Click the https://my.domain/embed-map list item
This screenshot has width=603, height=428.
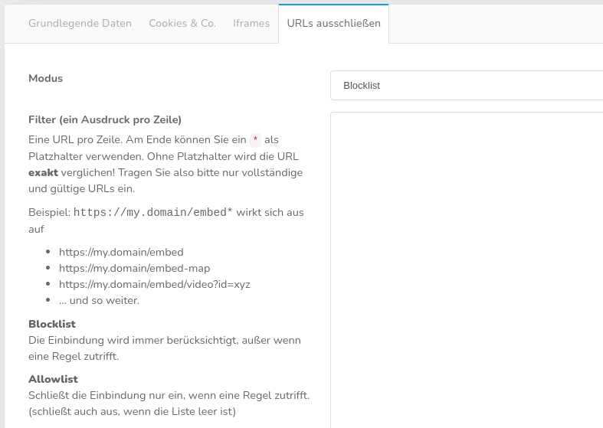click(134, 268)
